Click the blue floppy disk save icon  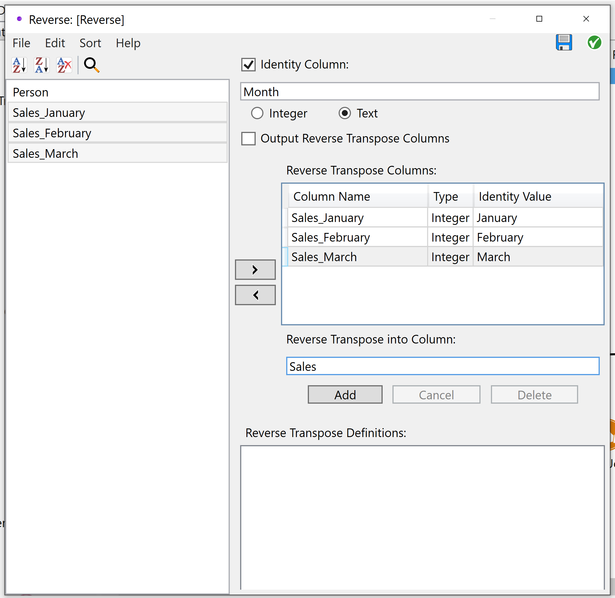point(563,42)
